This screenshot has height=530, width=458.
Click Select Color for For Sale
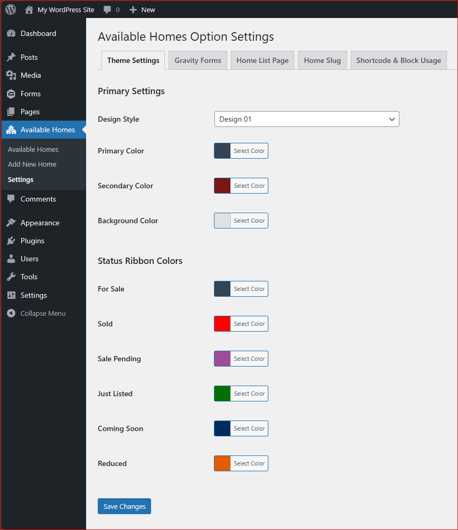(x=249, y=289)
